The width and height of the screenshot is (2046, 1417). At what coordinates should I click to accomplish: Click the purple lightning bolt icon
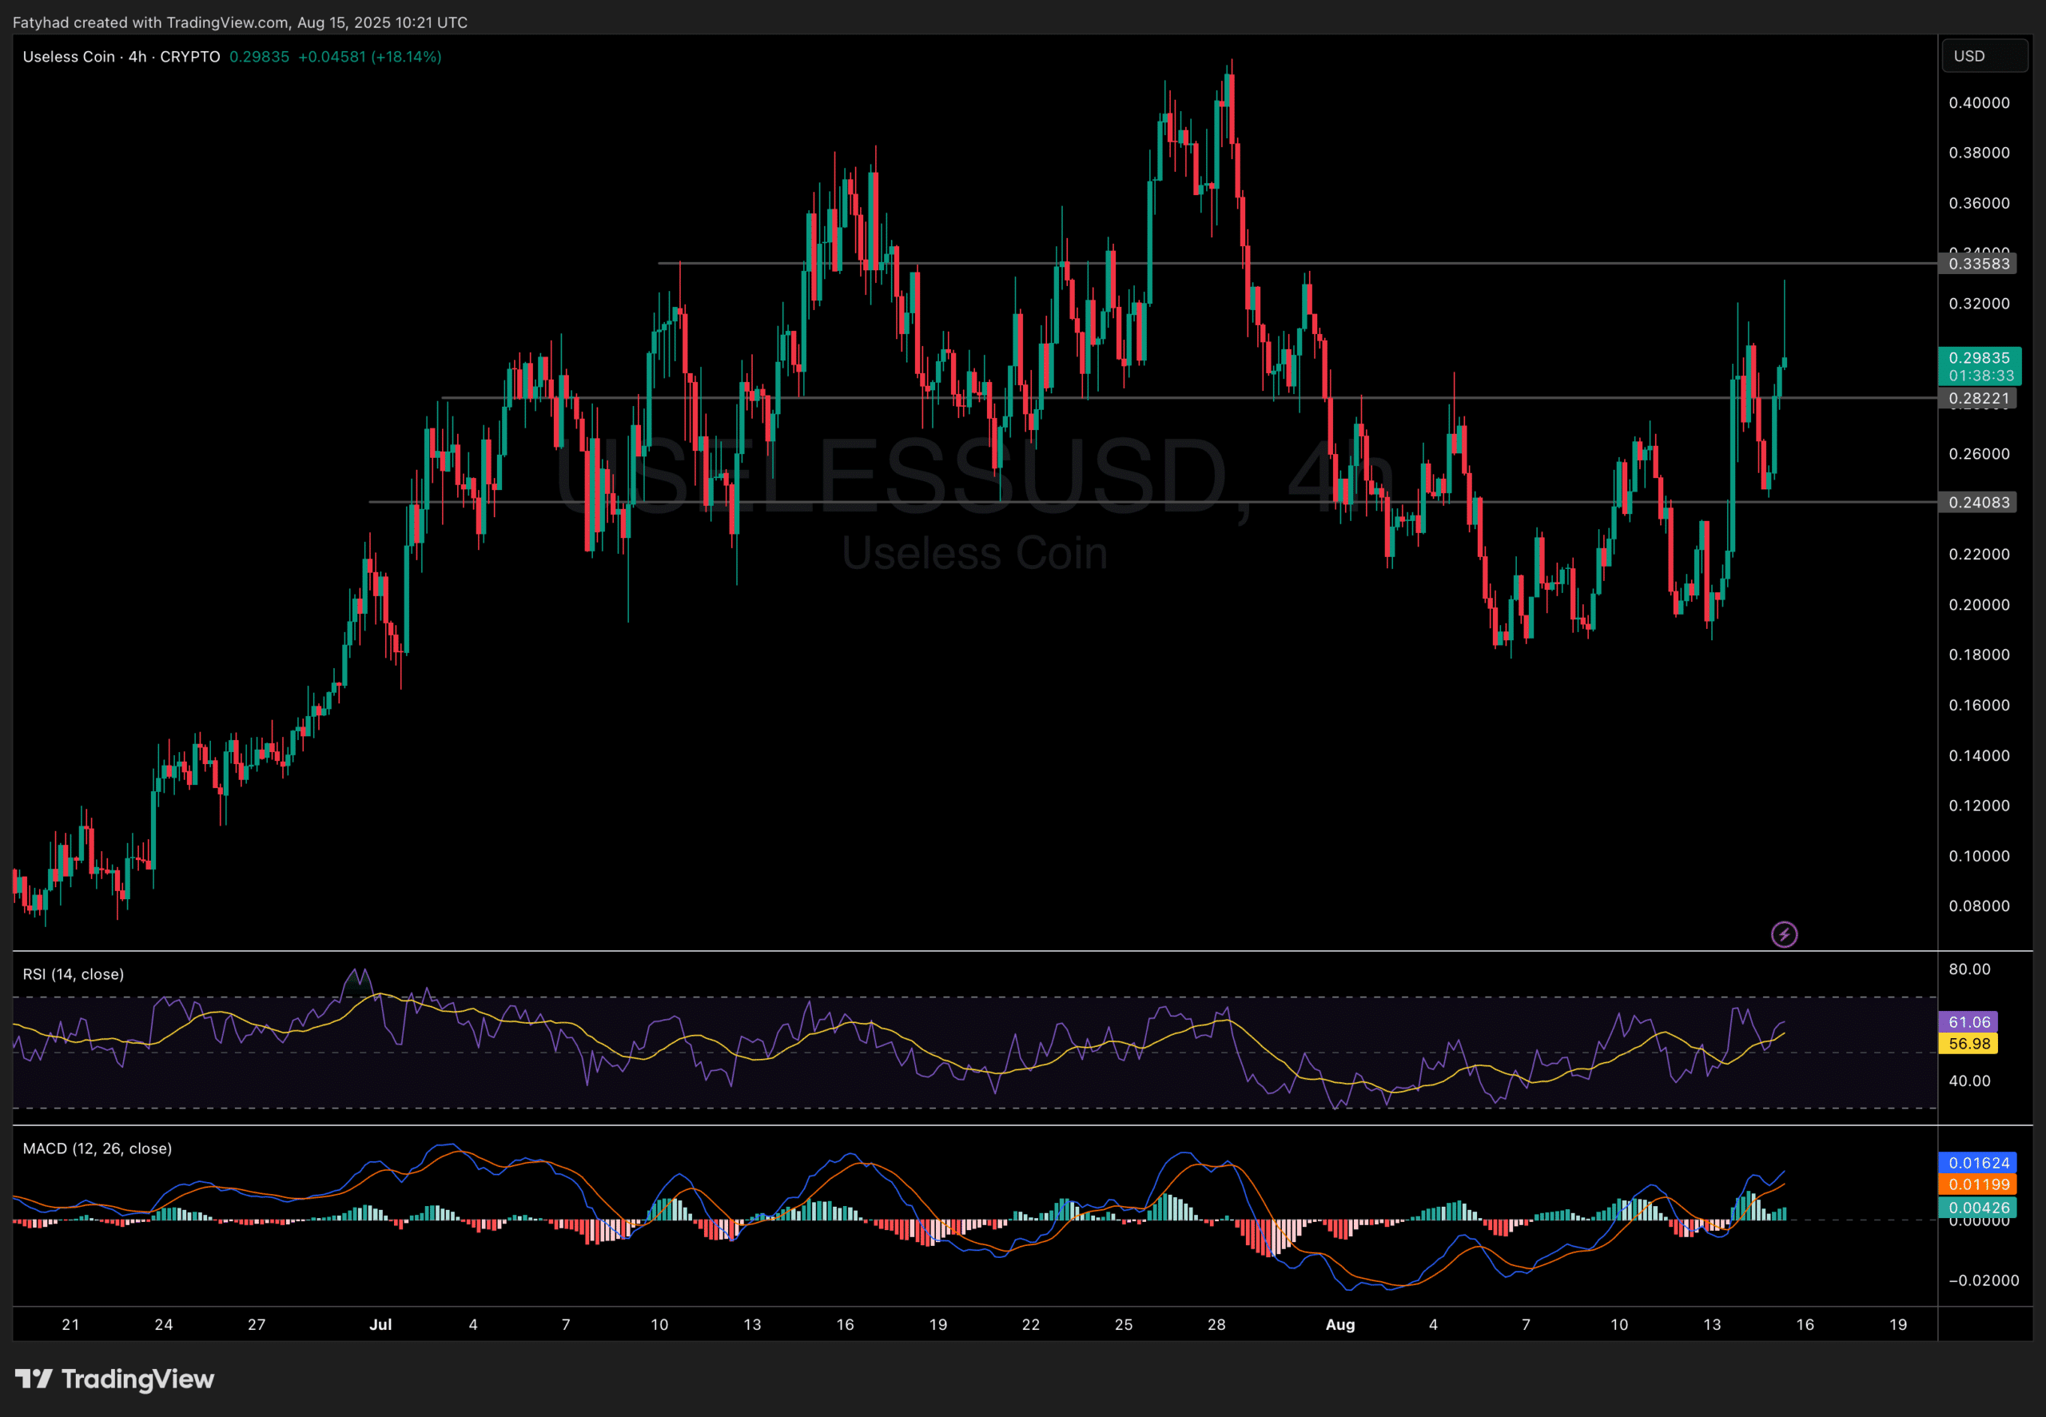[1783, 934]
